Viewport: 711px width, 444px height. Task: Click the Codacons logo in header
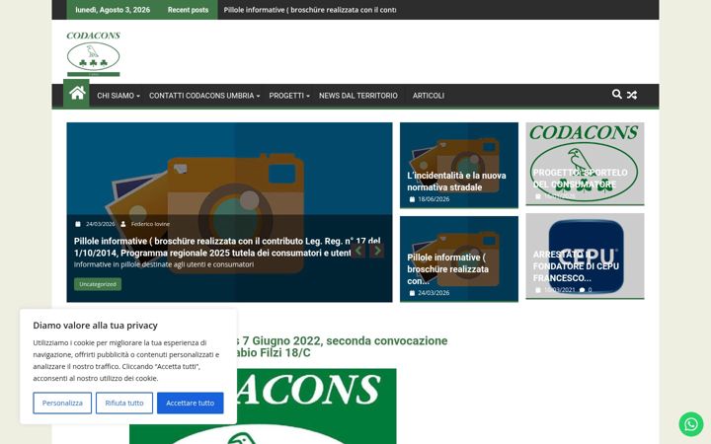point(94,53)
